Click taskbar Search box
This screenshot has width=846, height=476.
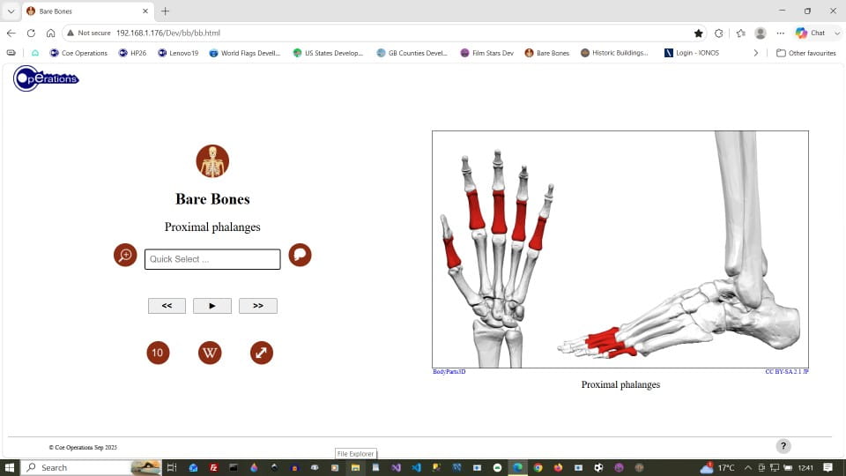coord(91,467)
